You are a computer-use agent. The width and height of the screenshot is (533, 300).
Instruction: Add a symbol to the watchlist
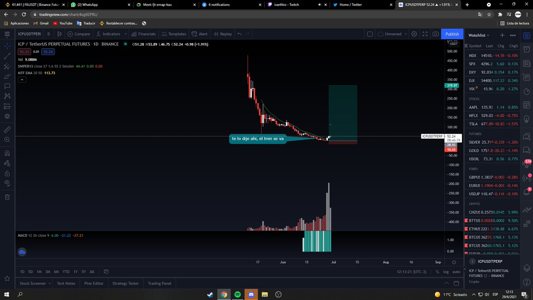[x=502, y=35]
